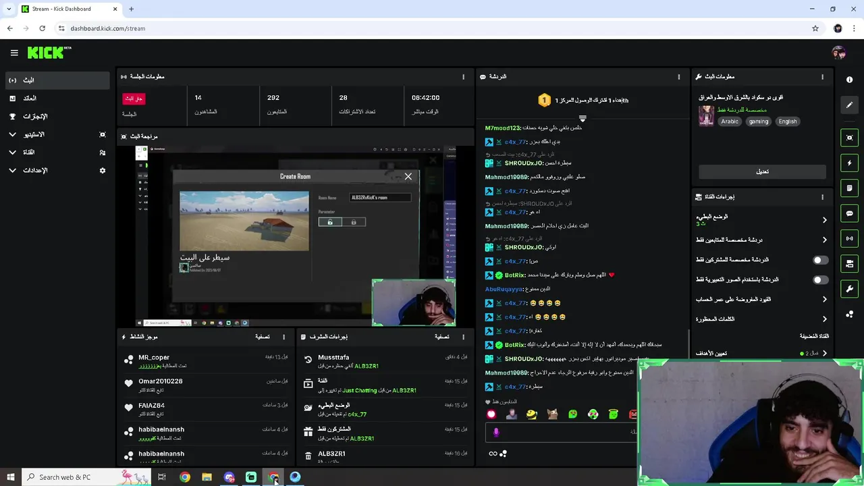Click the chat message input field

pos(562,432)
